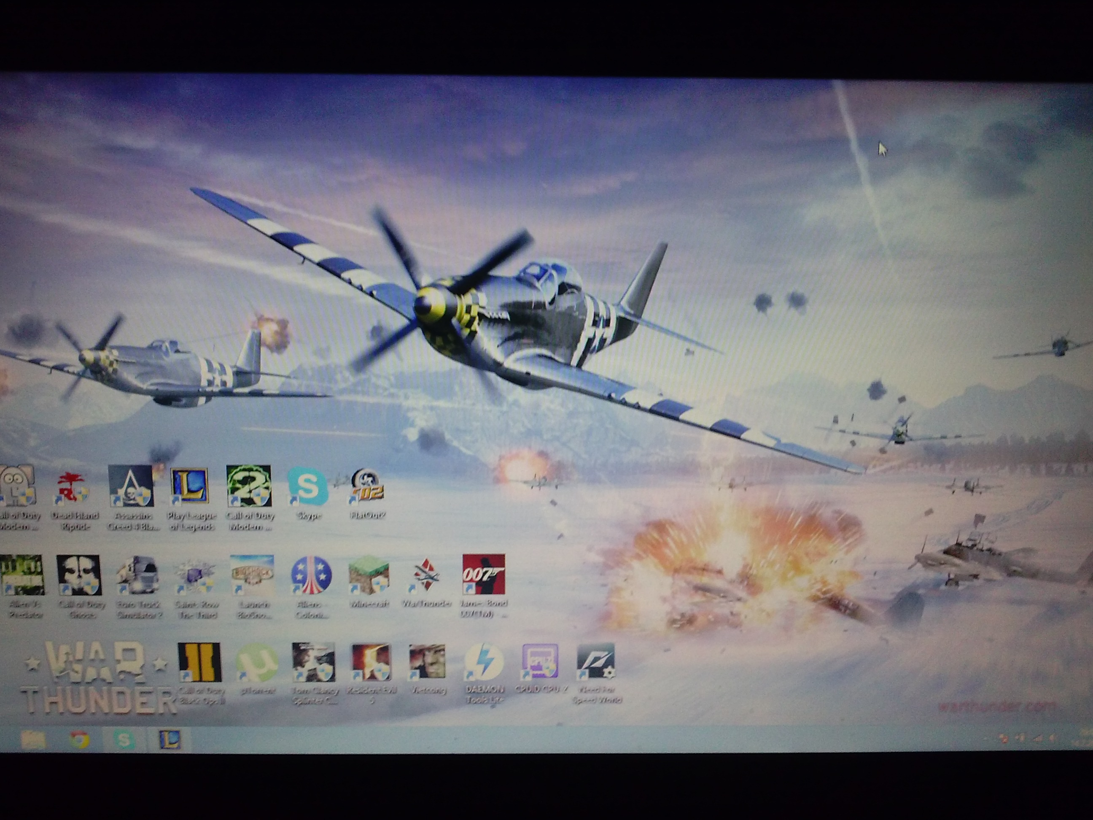Open Call of Duty green 2 icon
The height and width of the screenshot is (820, 1093).
click(248, 486)
